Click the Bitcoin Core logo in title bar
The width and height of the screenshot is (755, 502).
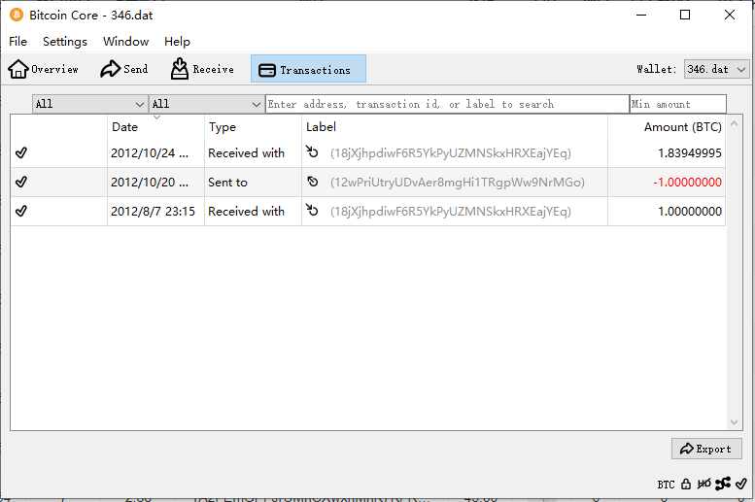[x=17, y=16]
